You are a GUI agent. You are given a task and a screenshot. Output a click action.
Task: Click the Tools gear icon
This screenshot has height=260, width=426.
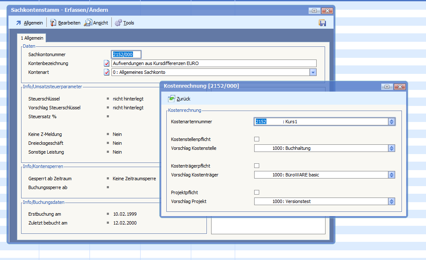click(x=118, y=23)
